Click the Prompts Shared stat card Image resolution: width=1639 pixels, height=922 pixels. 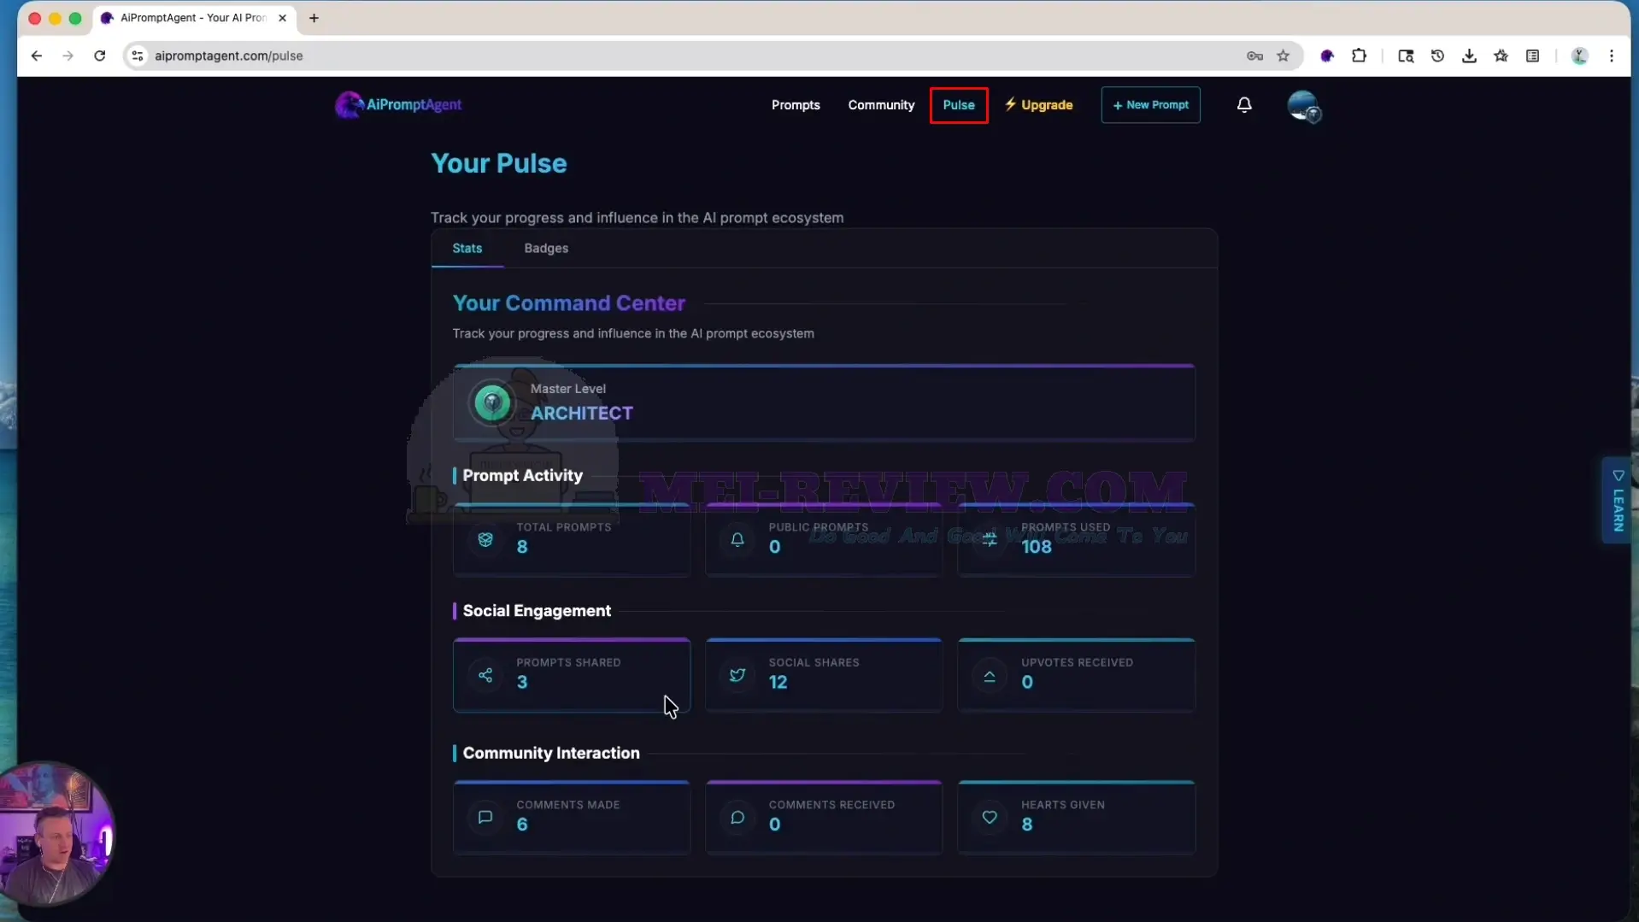click(x=572, y=675)
